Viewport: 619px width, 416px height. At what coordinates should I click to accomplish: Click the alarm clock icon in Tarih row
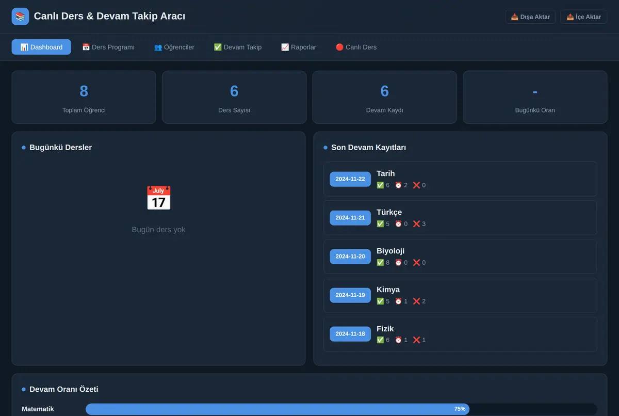pos(398,185)
